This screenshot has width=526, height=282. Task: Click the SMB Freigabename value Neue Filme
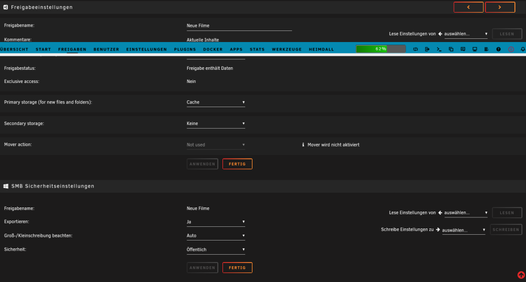[198, 208]
